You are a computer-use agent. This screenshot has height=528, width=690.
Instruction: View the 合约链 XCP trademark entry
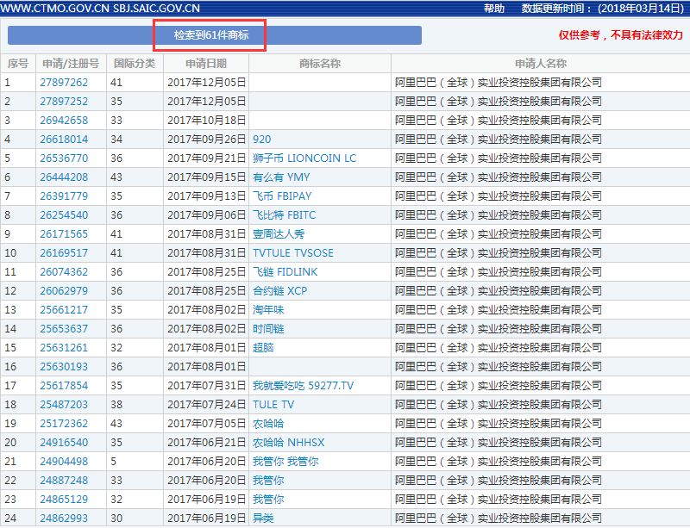tap(279, 291)
